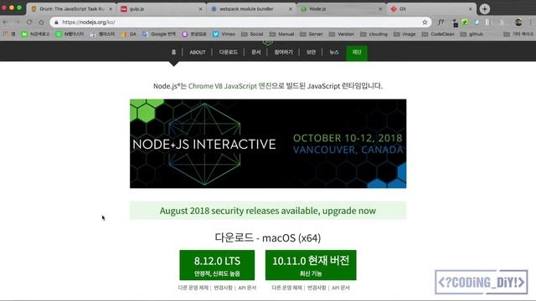Open 변경사항 link under 10.11.0
Screen dimensions: 536x301
(x=317, y=288)
